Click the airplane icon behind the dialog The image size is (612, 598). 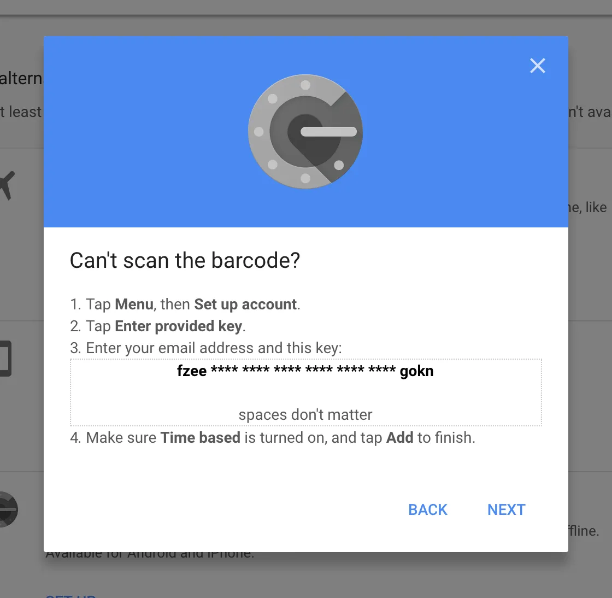pos(7,185)
